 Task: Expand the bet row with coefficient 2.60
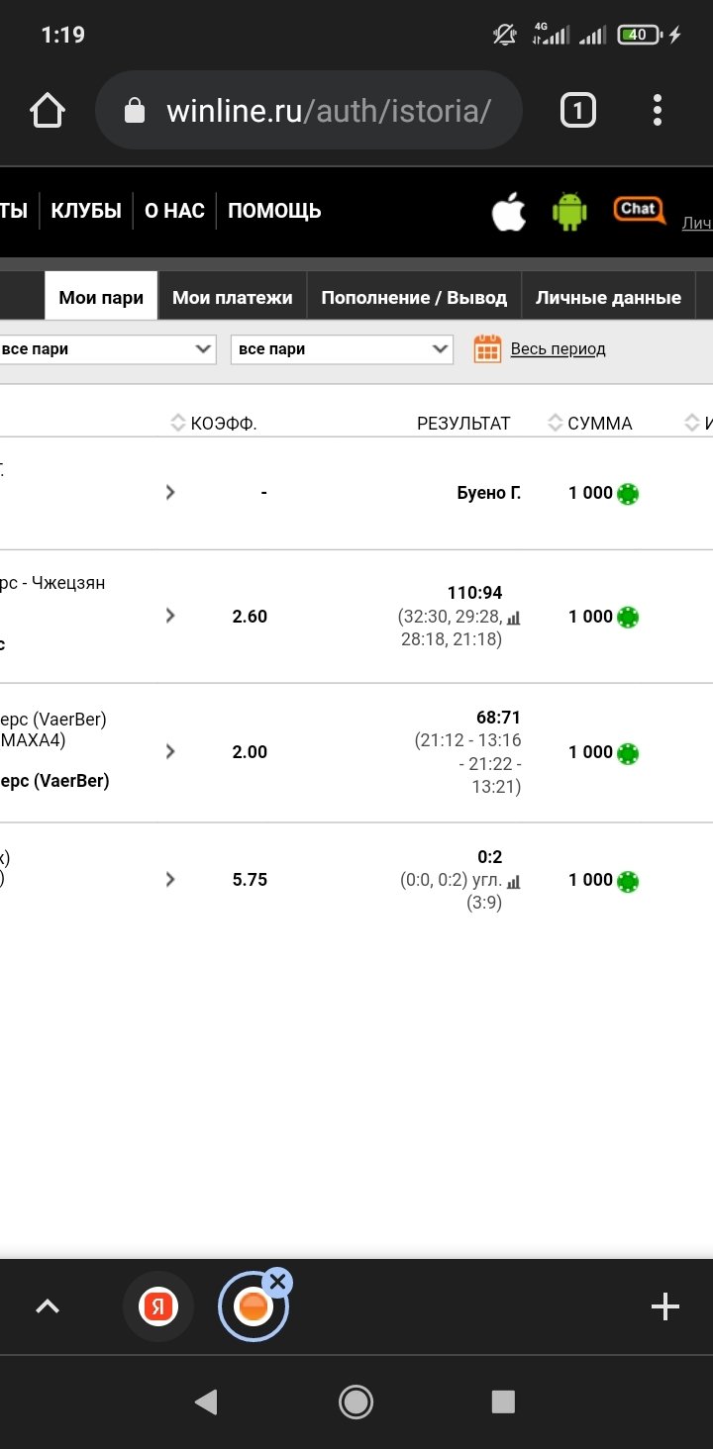170,616
